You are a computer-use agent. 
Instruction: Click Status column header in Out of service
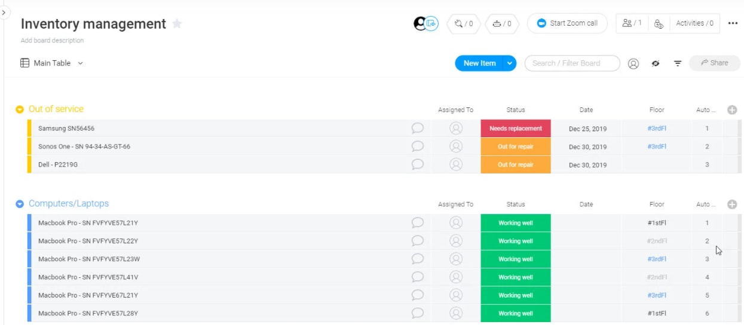click(x=516, y=110)
